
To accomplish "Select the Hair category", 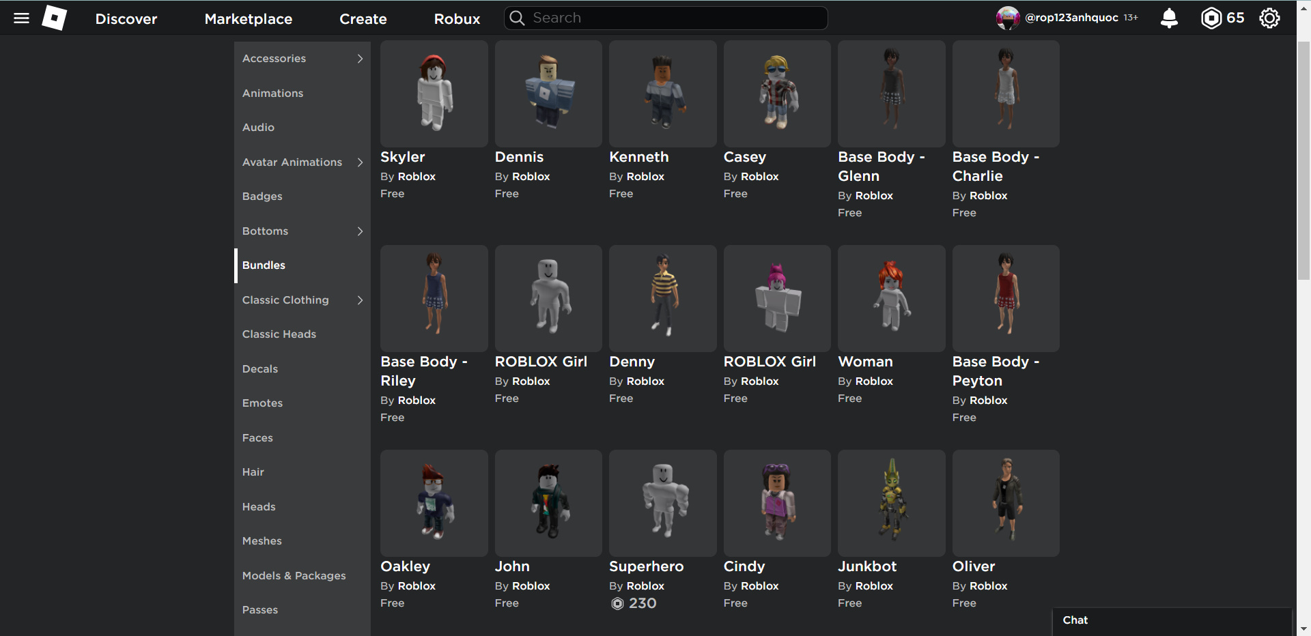I will (302, 472).
